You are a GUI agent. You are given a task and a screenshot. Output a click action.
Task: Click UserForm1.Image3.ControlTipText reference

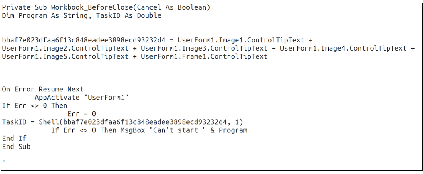[204, 48]
